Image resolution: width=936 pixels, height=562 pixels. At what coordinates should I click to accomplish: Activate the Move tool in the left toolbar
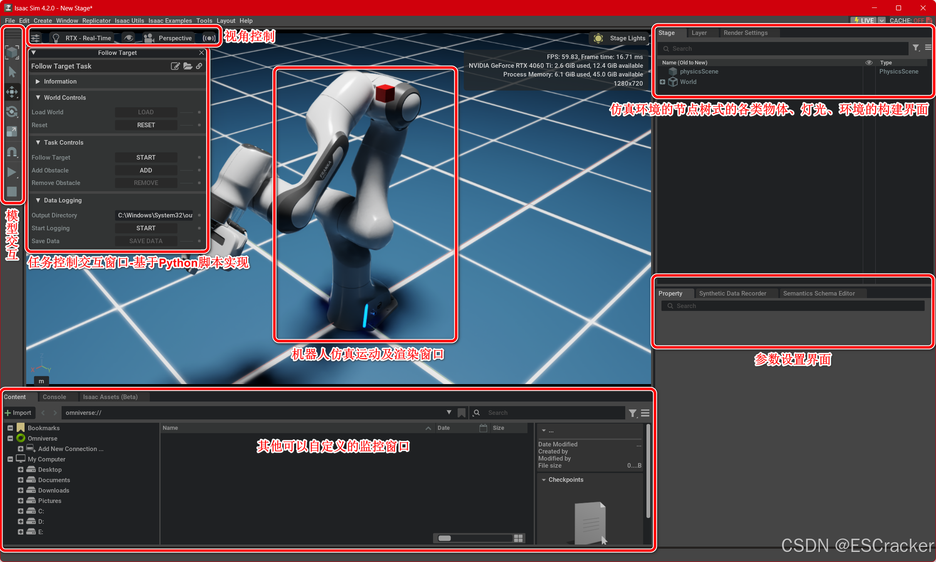click(x=12, y=92)
